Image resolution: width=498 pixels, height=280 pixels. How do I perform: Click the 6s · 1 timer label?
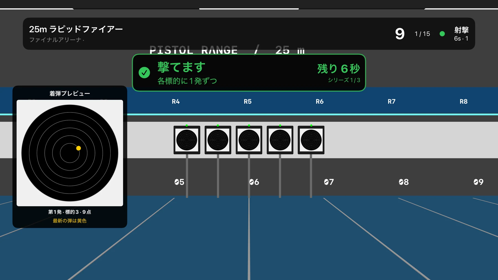[461, 39]
